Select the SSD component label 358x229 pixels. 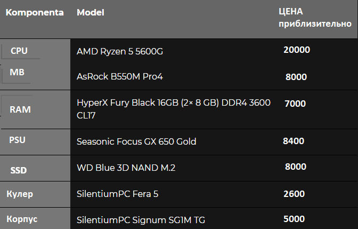pyautogui.click(x=19, y=170)
